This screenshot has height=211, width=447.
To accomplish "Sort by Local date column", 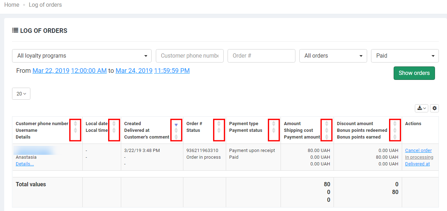I will click(x=114, y=124).
